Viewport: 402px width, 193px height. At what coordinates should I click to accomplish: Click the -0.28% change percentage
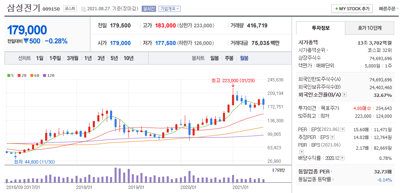(56, 41)
